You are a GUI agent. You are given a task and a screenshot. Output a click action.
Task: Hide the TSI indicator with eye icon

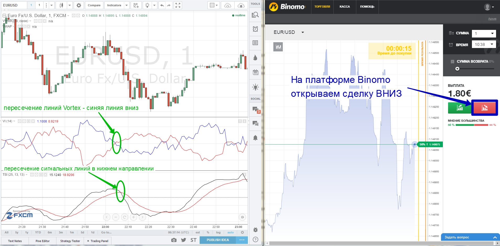coord(32,175)
